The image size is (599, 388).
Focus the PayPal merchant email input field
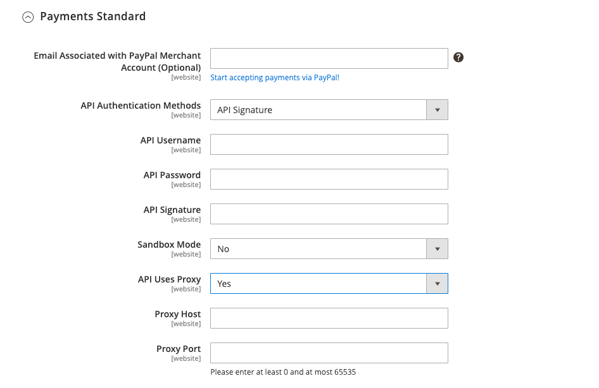[x=329, y=58]
